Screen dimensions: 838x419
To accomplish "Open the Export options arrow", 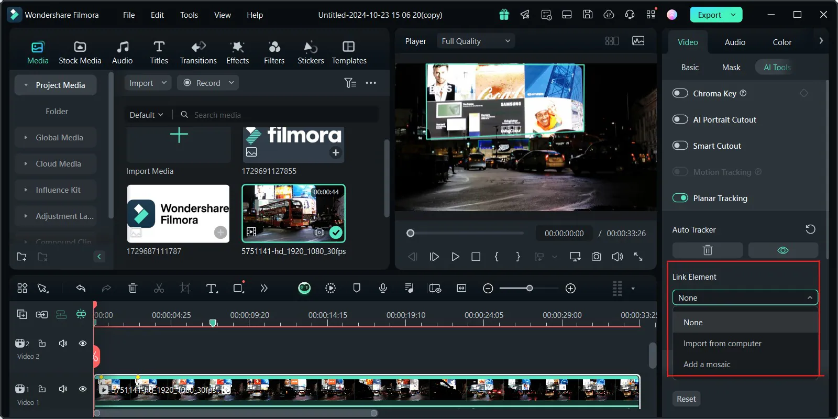I will (734, 15).
